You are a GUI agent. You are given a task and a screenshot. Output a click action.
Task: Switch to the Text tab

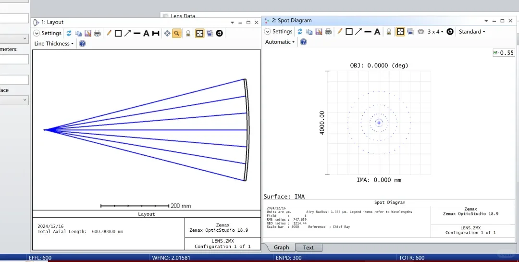(x=308, y=248)
